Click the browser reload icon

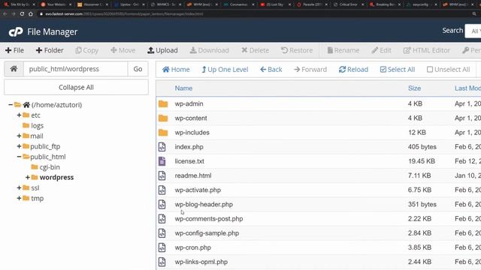(22, 14)
